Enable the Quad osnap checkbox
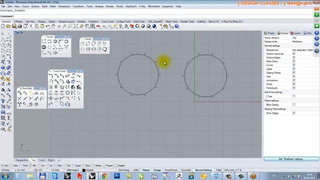This screenshot has height=180, width=320. pyautogui.click(x=73, y=165)
